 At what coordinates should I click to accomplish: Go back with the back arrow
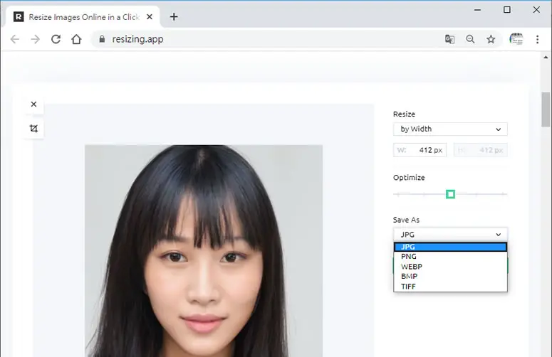tap(15, 39)
